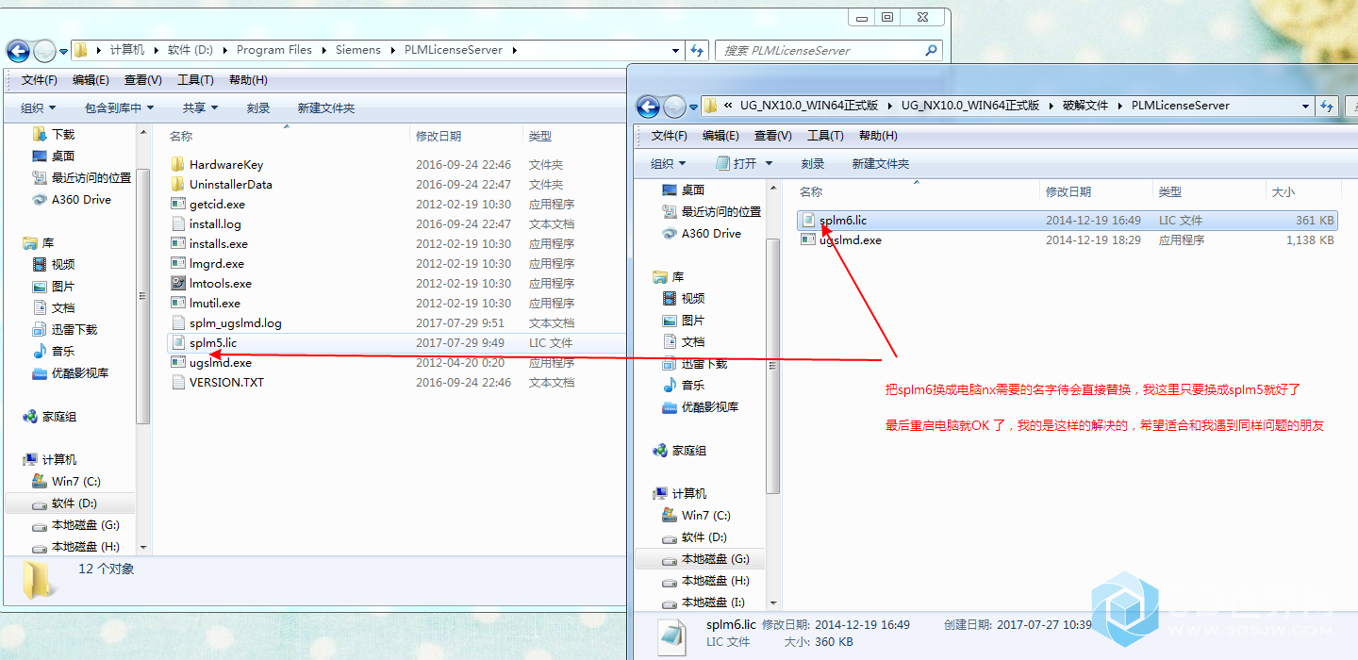
Task: Open recent pages dropdown in right window
Action: pos(693,107)
